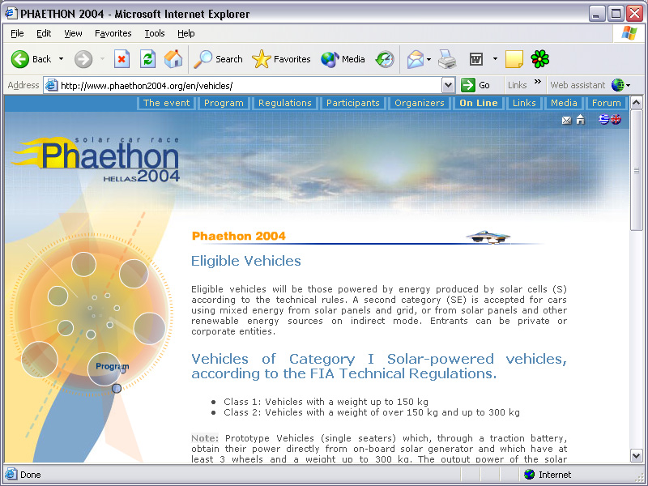648x486 pixels.
Task: Click the Web assistant globe icon
Action: tap(617, 85)
